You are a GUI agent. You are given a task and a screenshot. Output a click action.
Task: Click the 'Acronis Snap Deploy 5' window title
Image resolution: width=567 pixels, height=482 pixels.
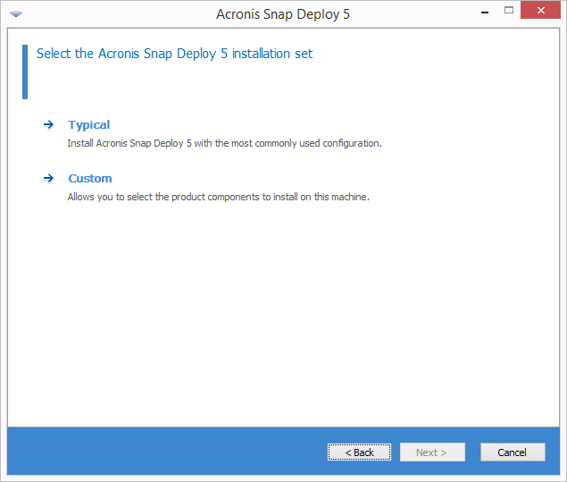click(x=283, y=14)
